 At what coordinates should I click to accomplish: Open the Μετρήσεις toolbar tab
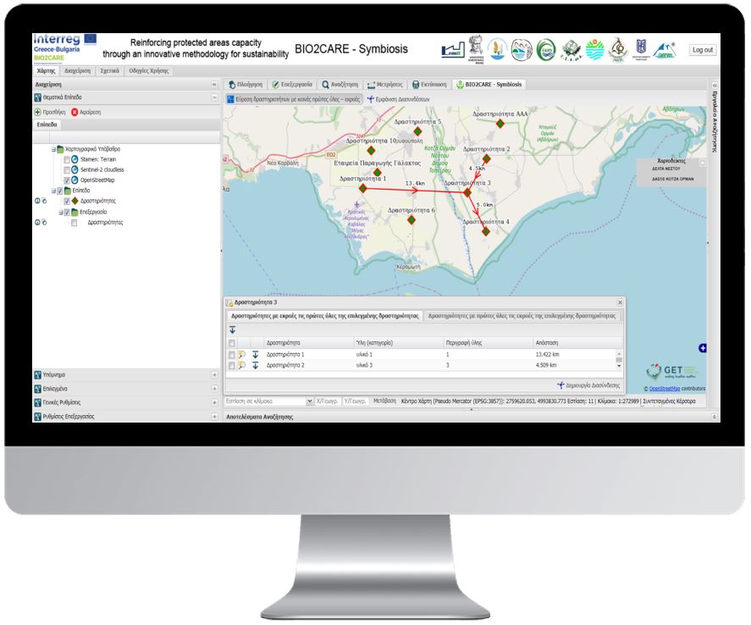tap(385, 85)
